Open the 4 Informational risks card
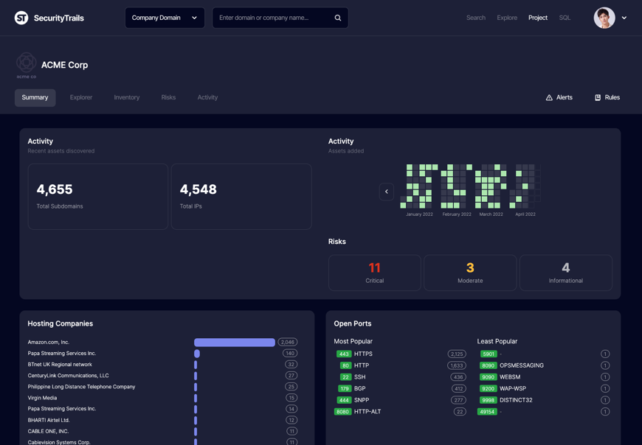This screenshot has height=445, width=642. tap(566, 273)
